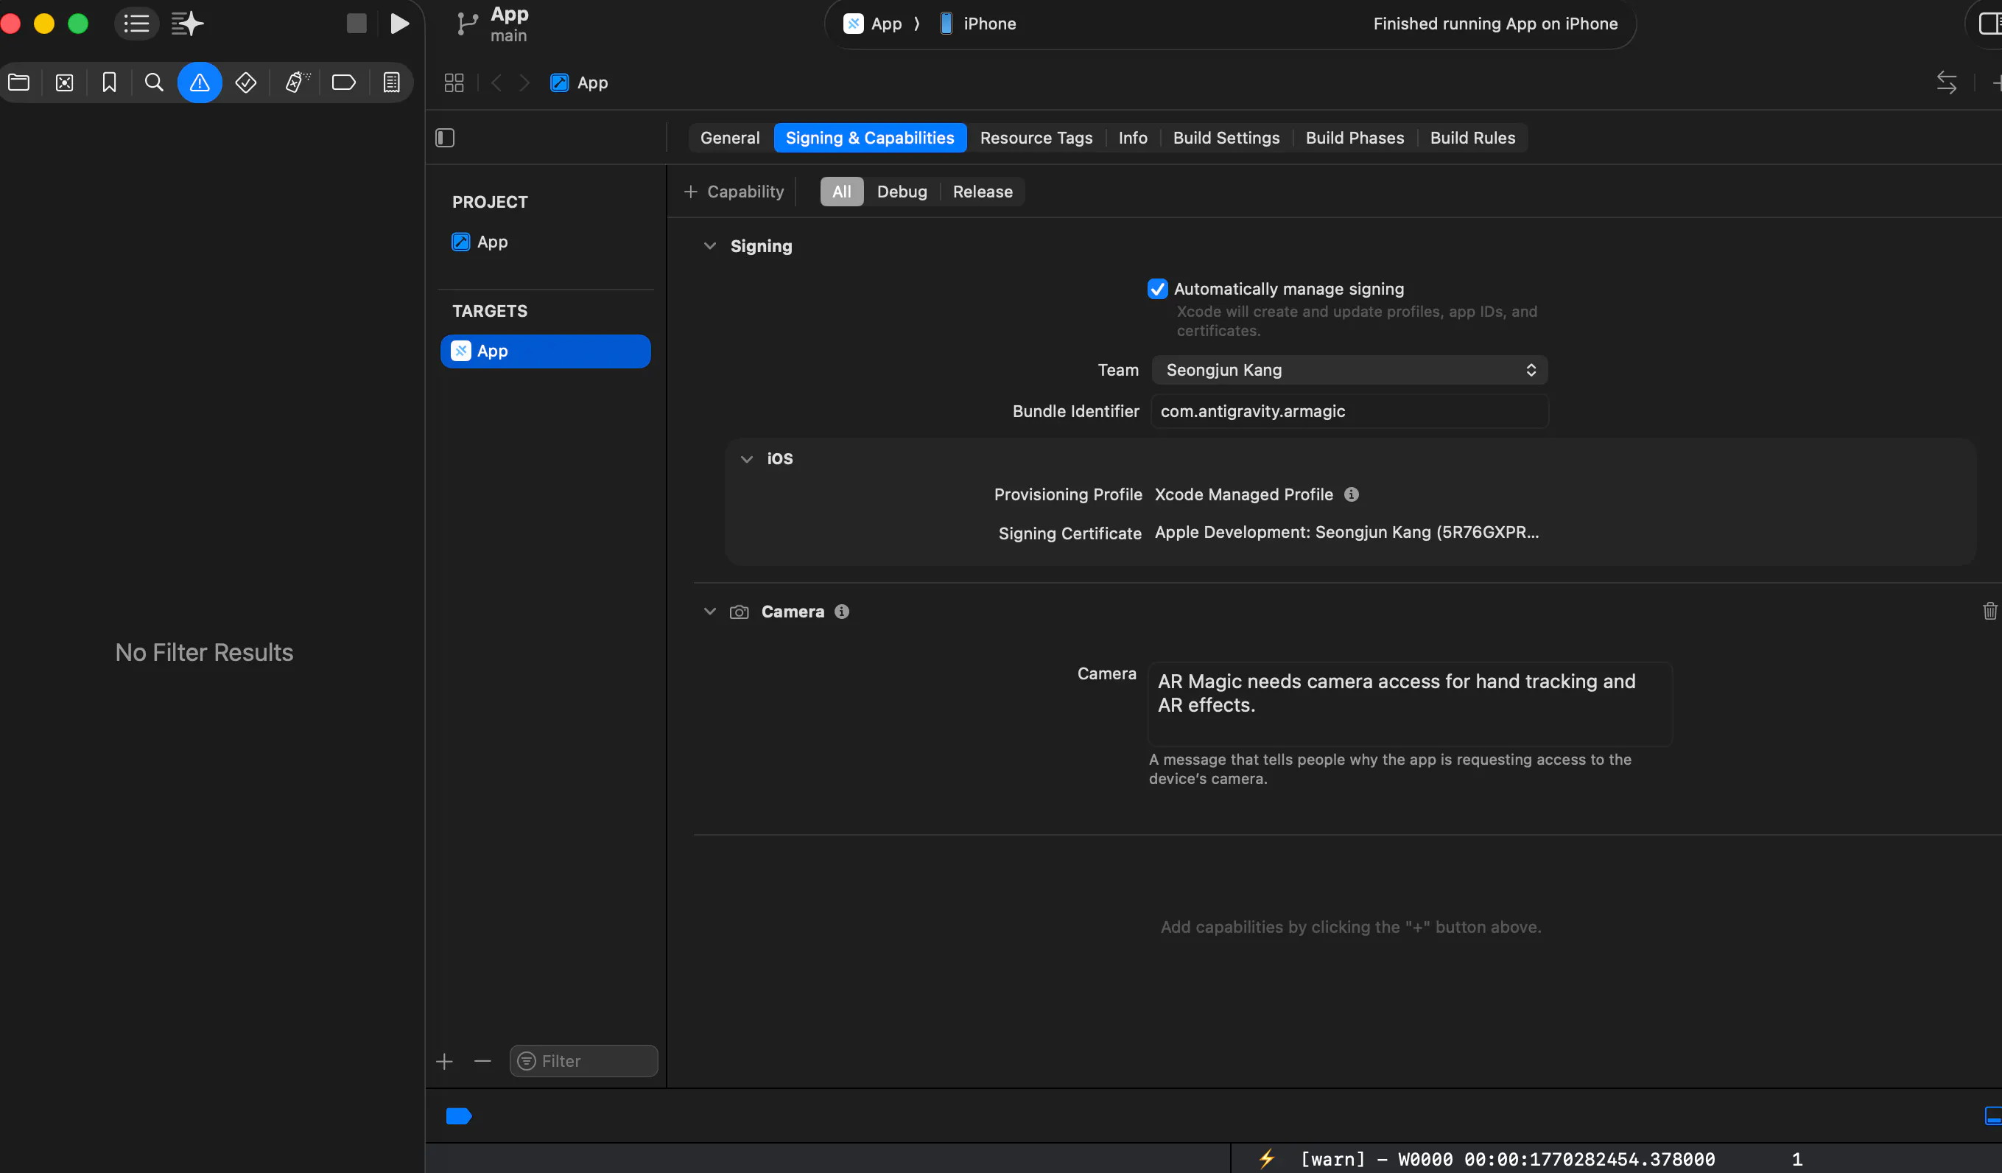Open the Team dropdown Seongjun Kang

coord(1349,370)
